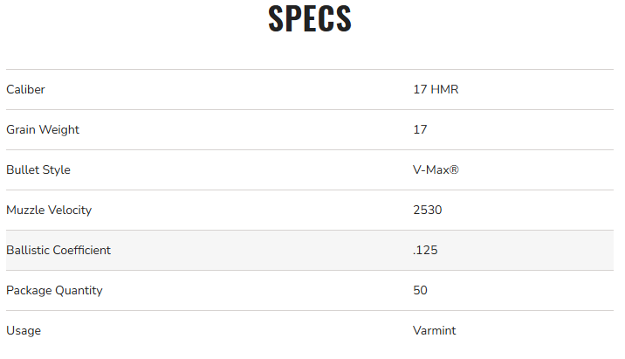Click the word Coefficient in the shaded row
This screenshot has height=359, width=625.
(x=81, y=250)
